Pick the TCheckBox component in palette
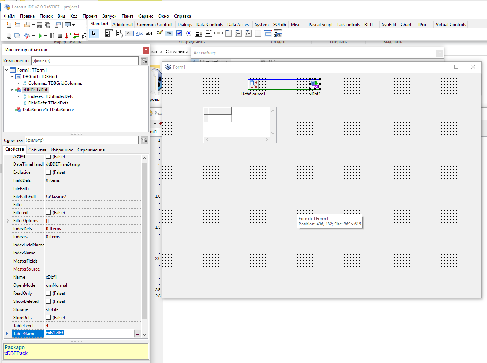487x363 pixels. 179,33
